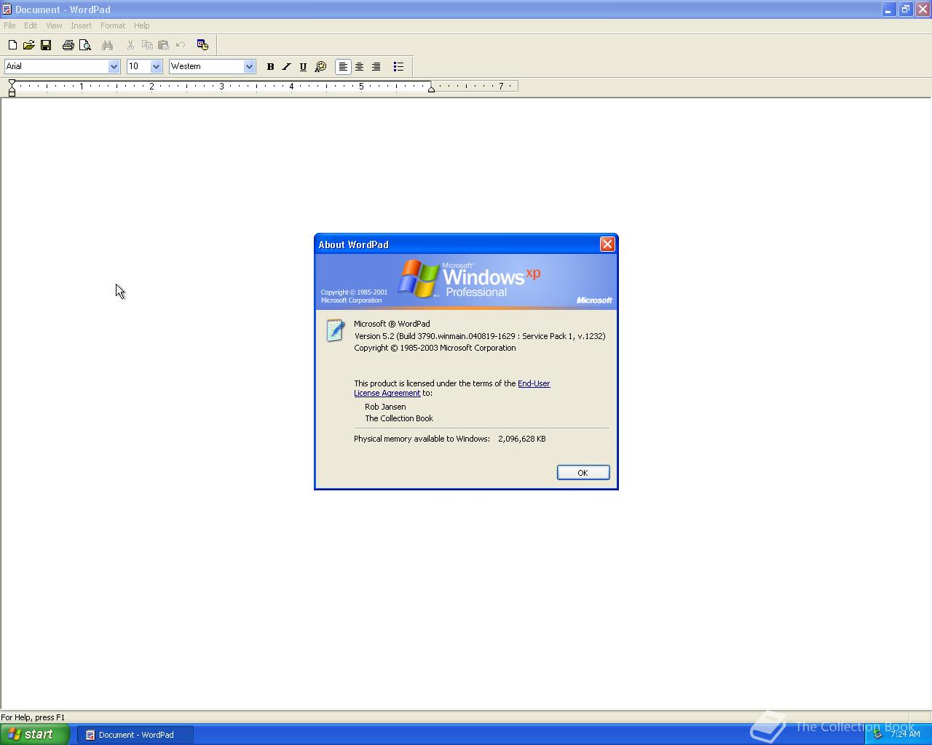Click inside the font size field showing 10
Image resolution: width=932 pixels, height=745 pixels.
pyautogui.click(x=138, y=66)
